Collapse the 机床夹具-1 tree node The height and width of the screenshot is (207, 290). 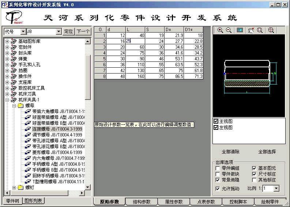point(7,100)
